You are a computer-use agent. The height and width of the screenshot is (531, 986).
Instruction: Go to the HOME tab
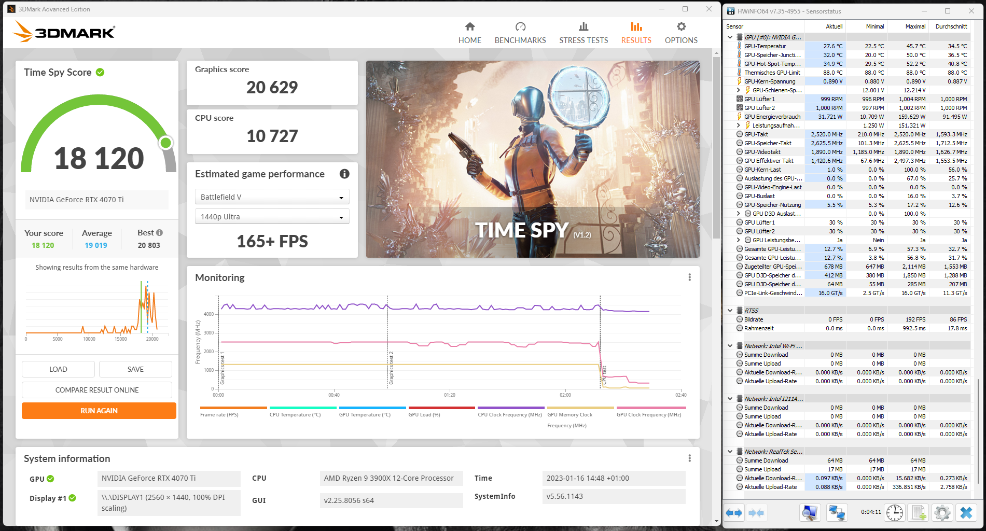pyautogui.click(x=470, y=33)
